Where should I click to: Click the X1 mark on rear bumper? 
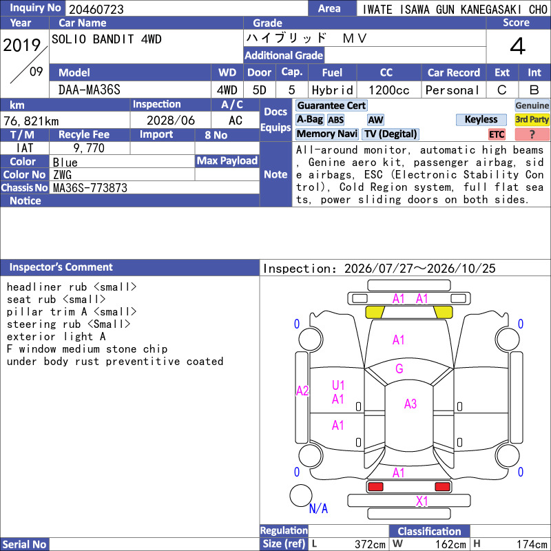422,501
